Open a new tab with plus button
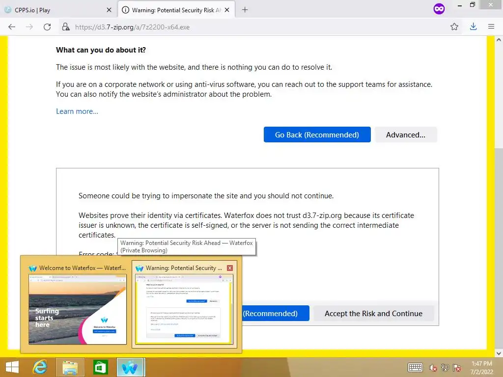503x377 pixels. 245,10
